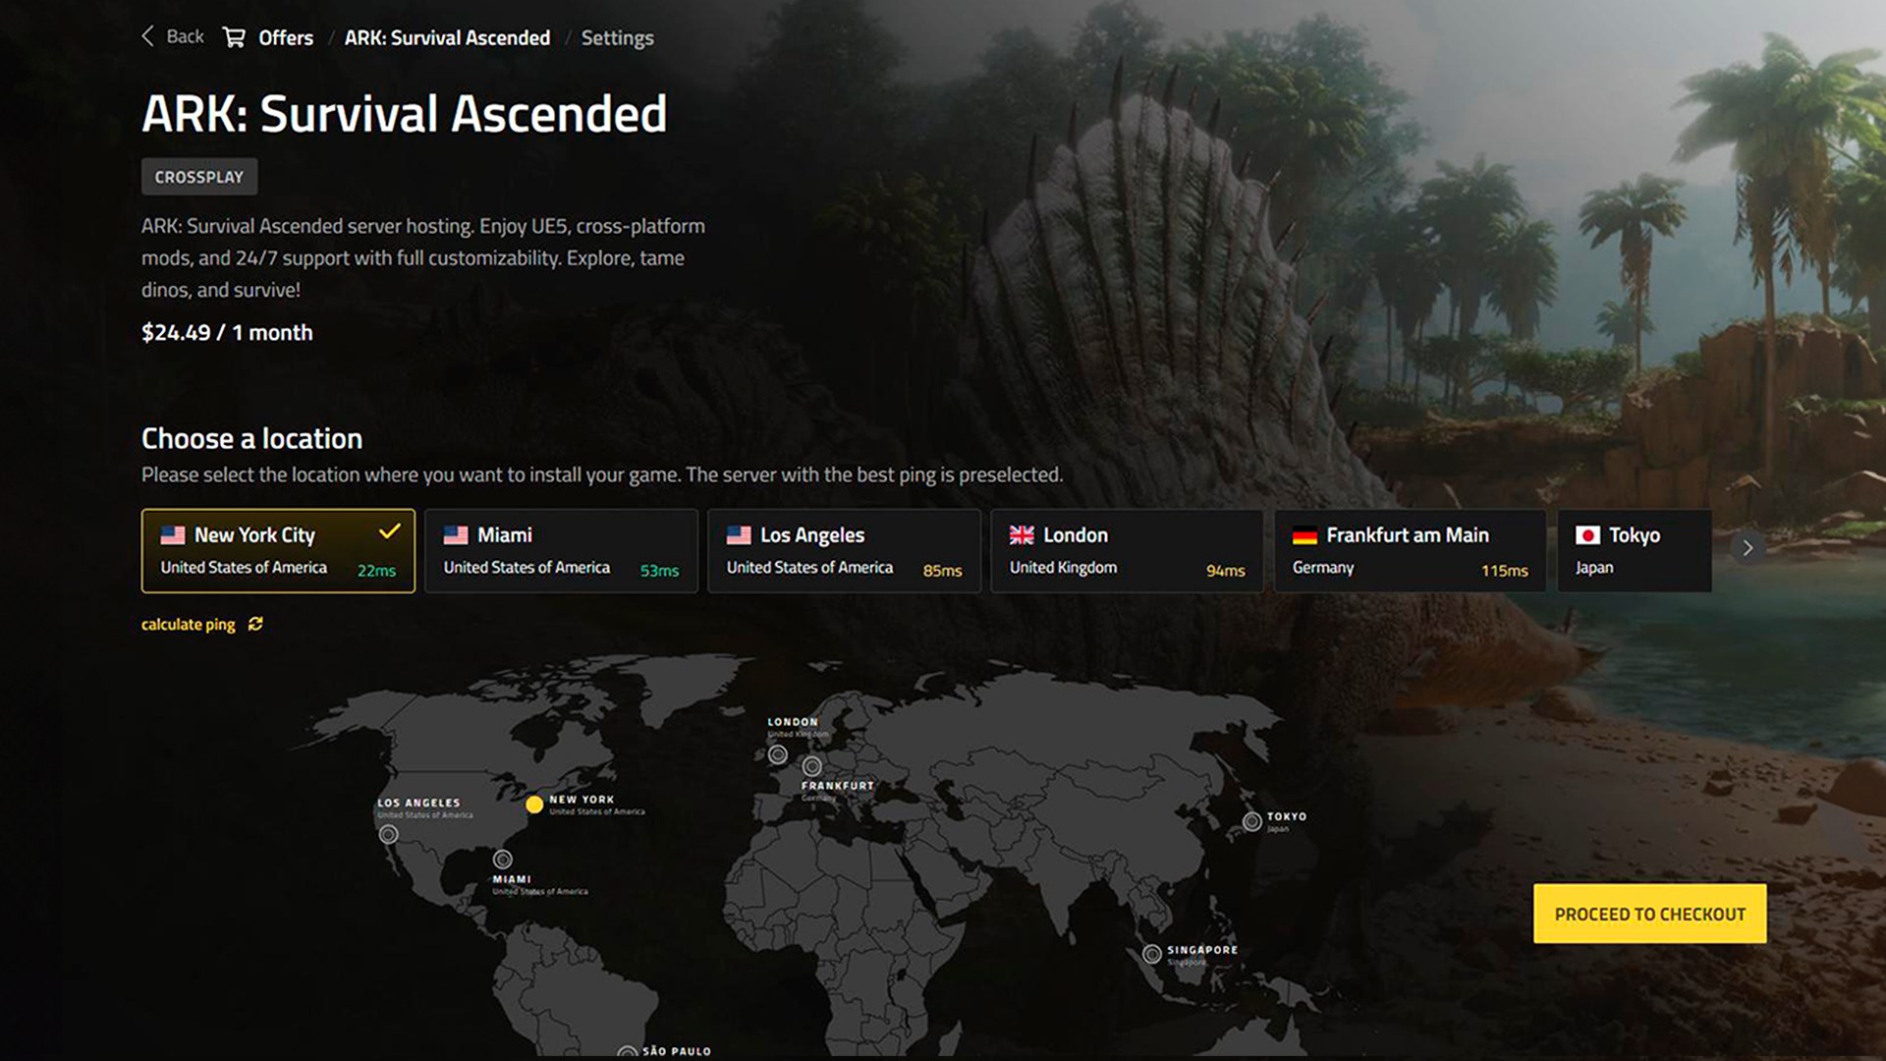Click the Back chevron arrow
This screenshot has width=1886, height=1061.
pos(146,35)
